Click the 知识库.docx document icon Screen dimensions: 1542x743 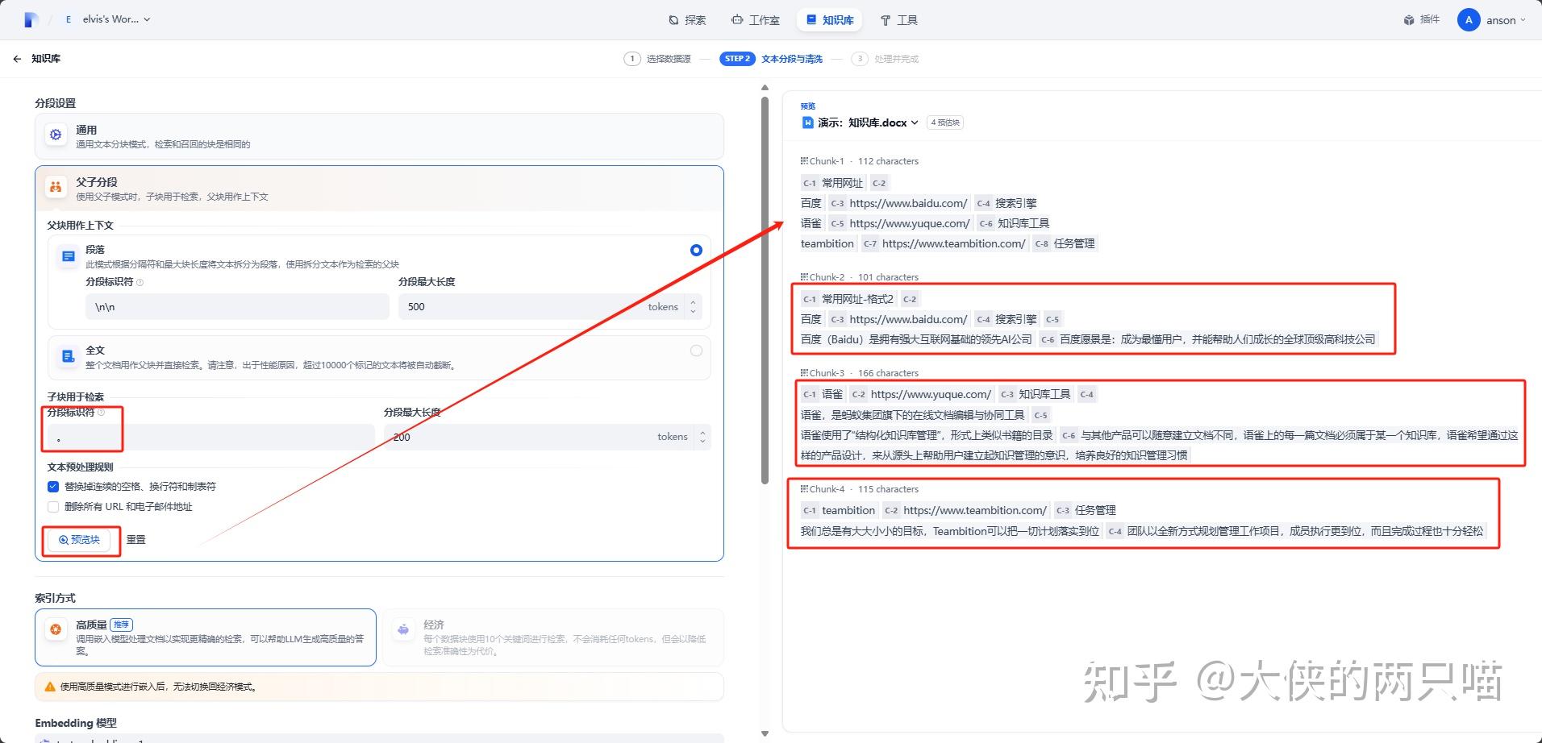coord(807,122)
